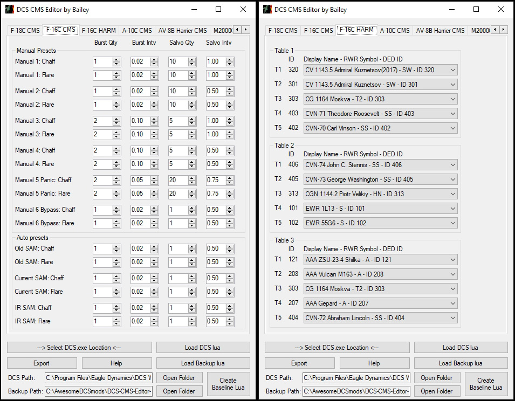Click Create Baseline Lua in right window
The image size is (515, 401).
[485, 384]
